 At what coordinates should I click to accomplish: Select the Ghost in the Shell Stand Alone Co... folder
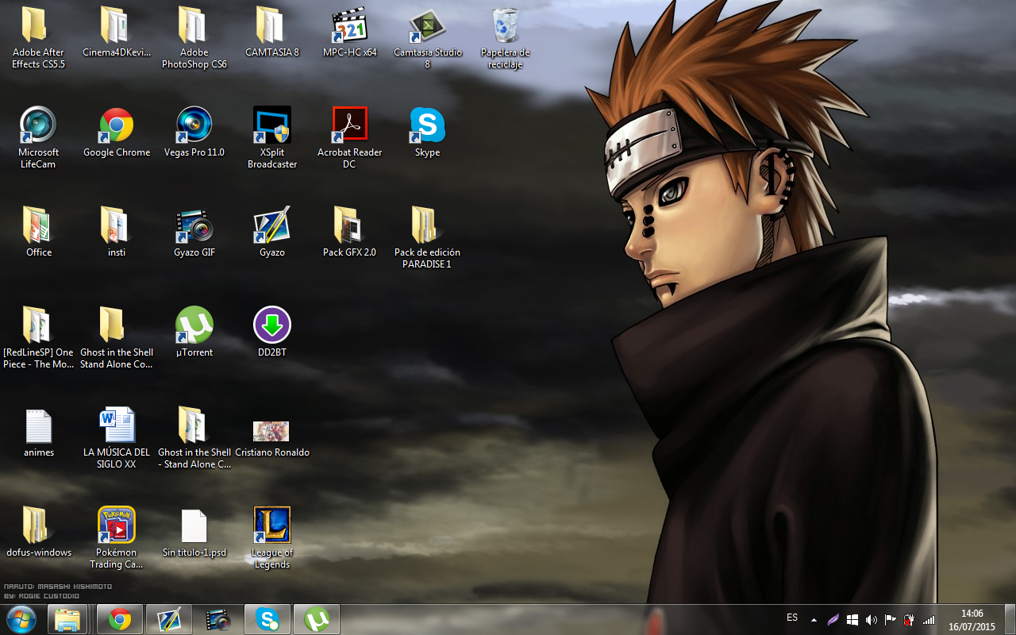point(117,337)
